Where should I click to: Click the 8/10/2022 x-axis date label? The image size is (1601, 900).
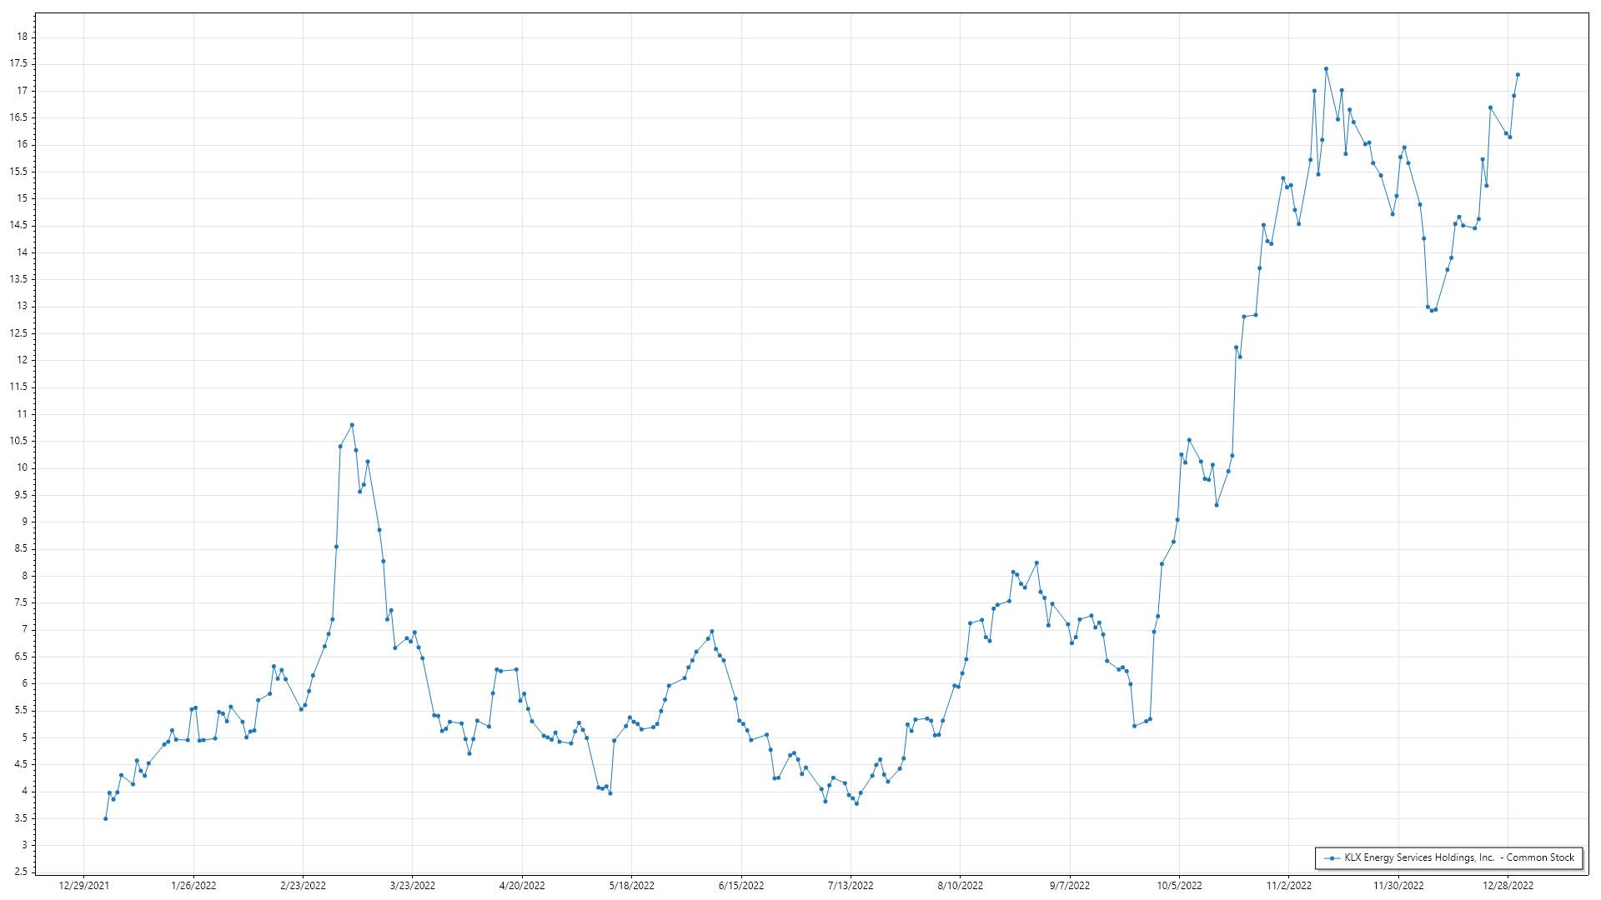click(x=960, y=886)
